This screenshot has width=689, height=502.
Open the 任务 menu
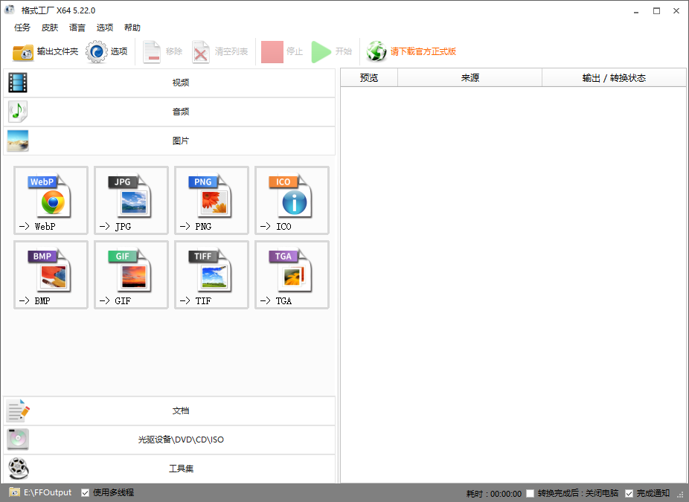22,28
